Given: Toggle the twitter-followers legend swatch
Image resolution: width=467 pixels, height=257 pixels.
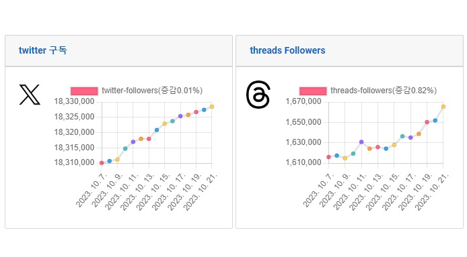Looking at the screenshot, I should coord(84,91).
